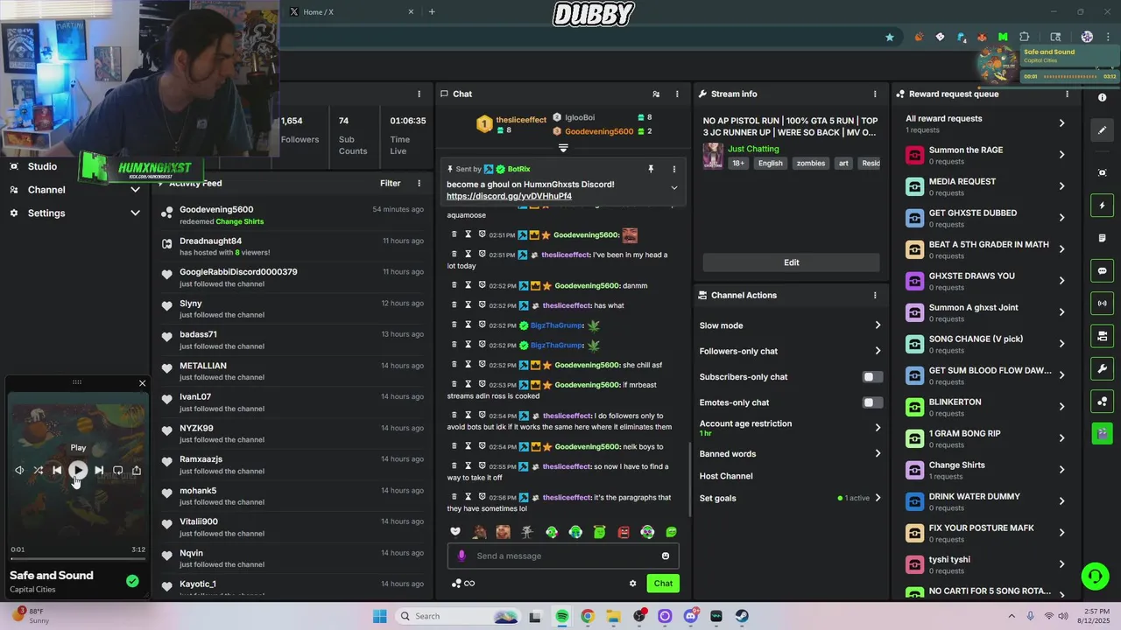The image size is (1121, 630).
Task: Click the Windows Start button
Action: [379, 616]
